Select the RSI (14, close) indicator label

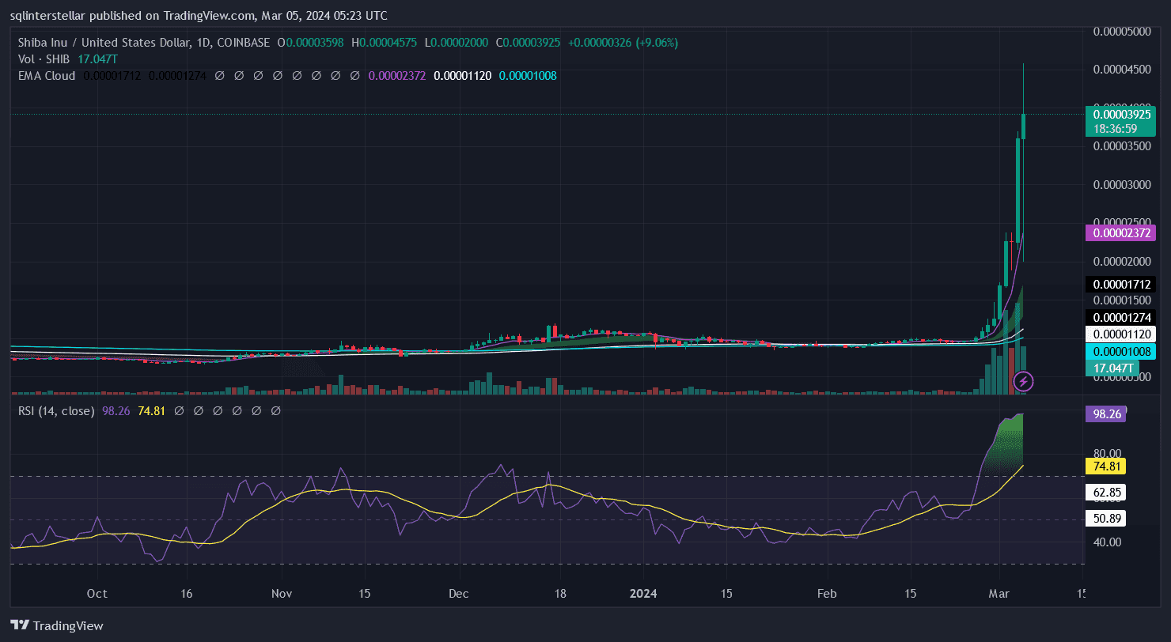pyautogui.click(x=56, y=411)
